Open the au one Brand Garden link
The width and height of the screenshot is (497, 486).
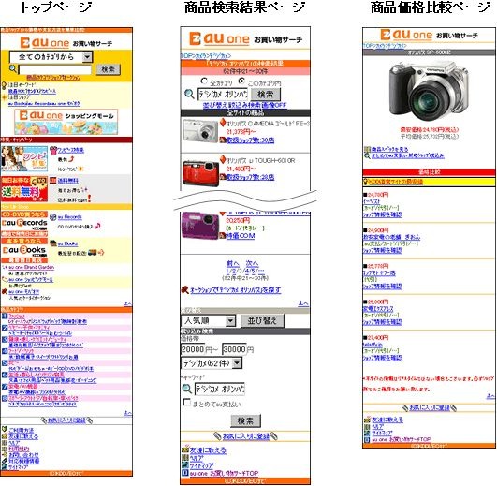click(x=32, y=267)
